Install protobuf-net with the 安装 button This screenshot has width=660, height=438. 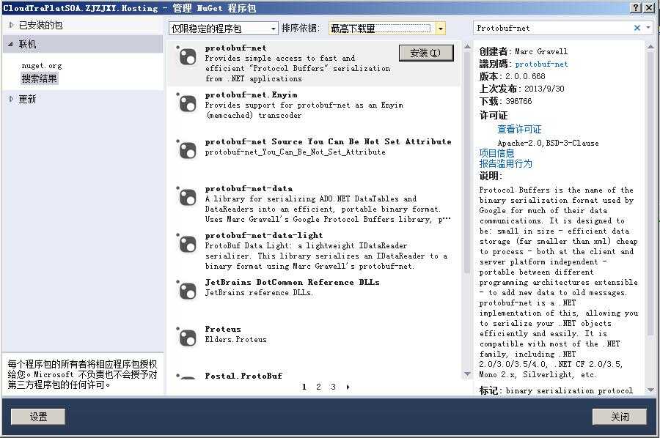pos(426,53)
